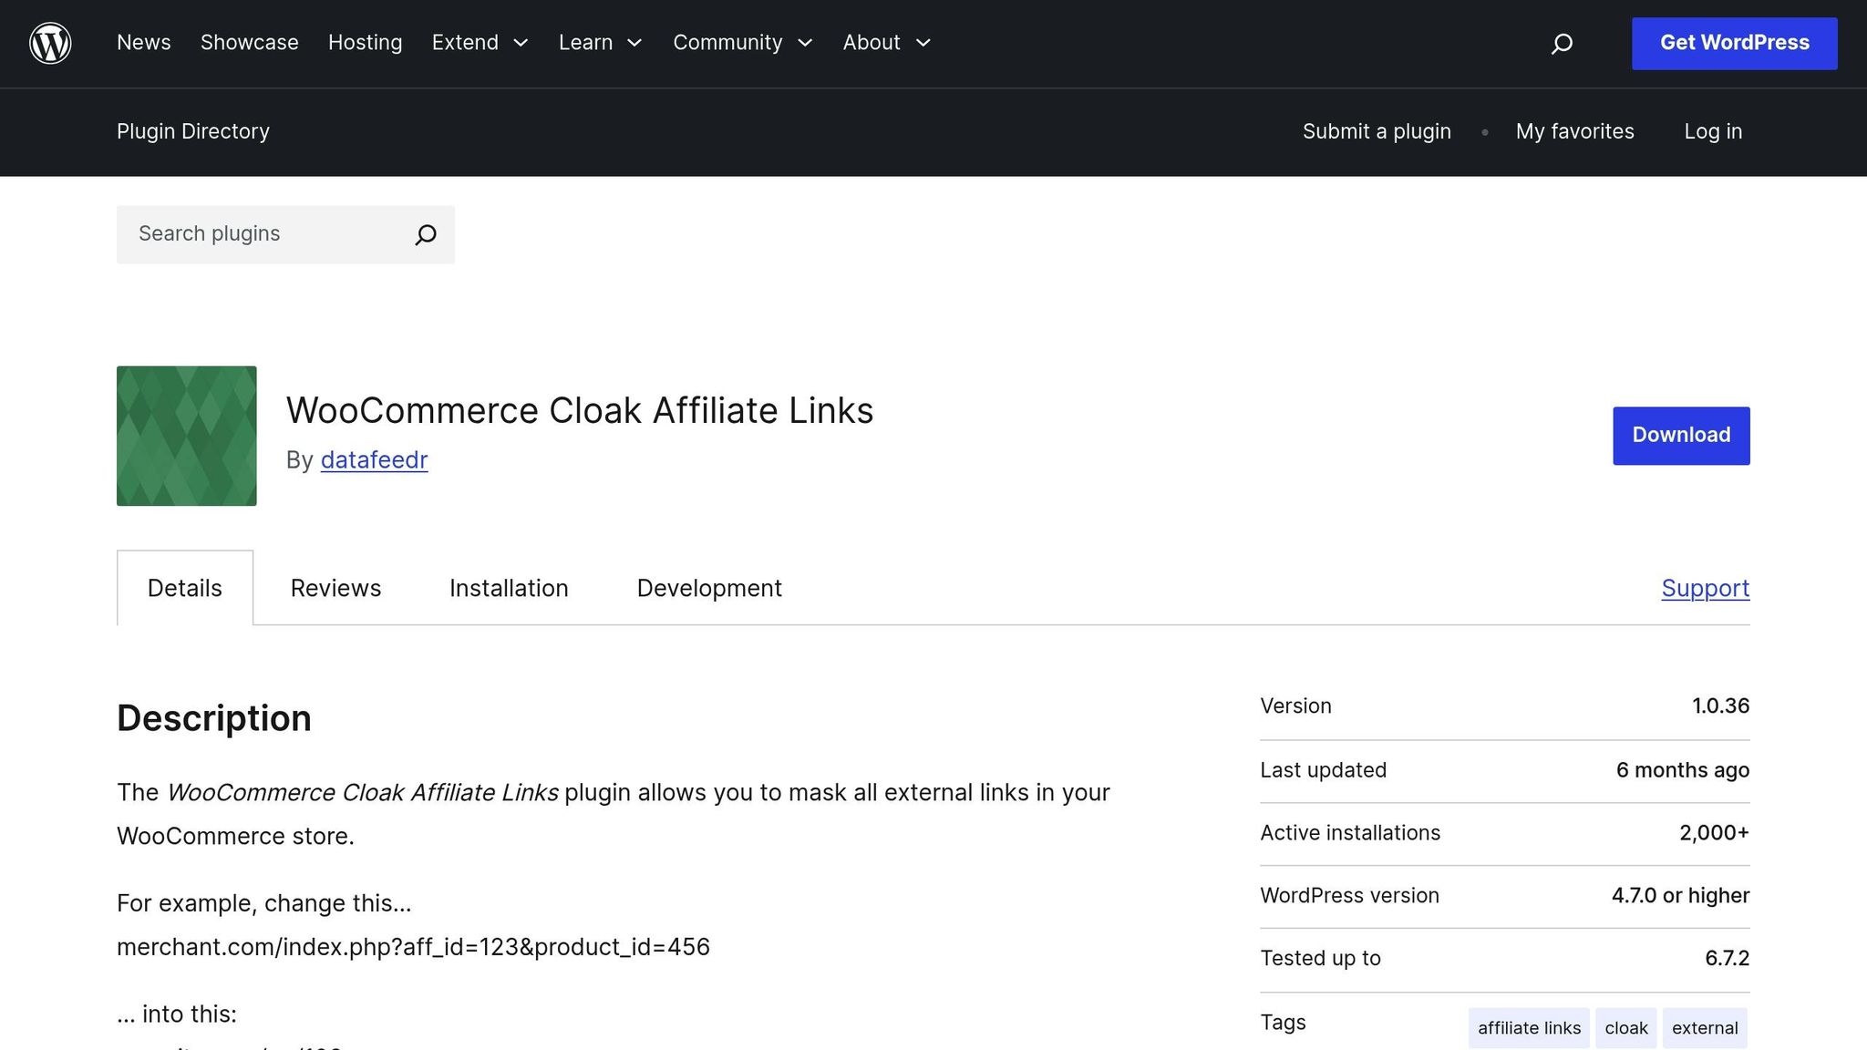Expand the About menu
This screenshot has height=1050, width=1867.
tap(886, 43)
